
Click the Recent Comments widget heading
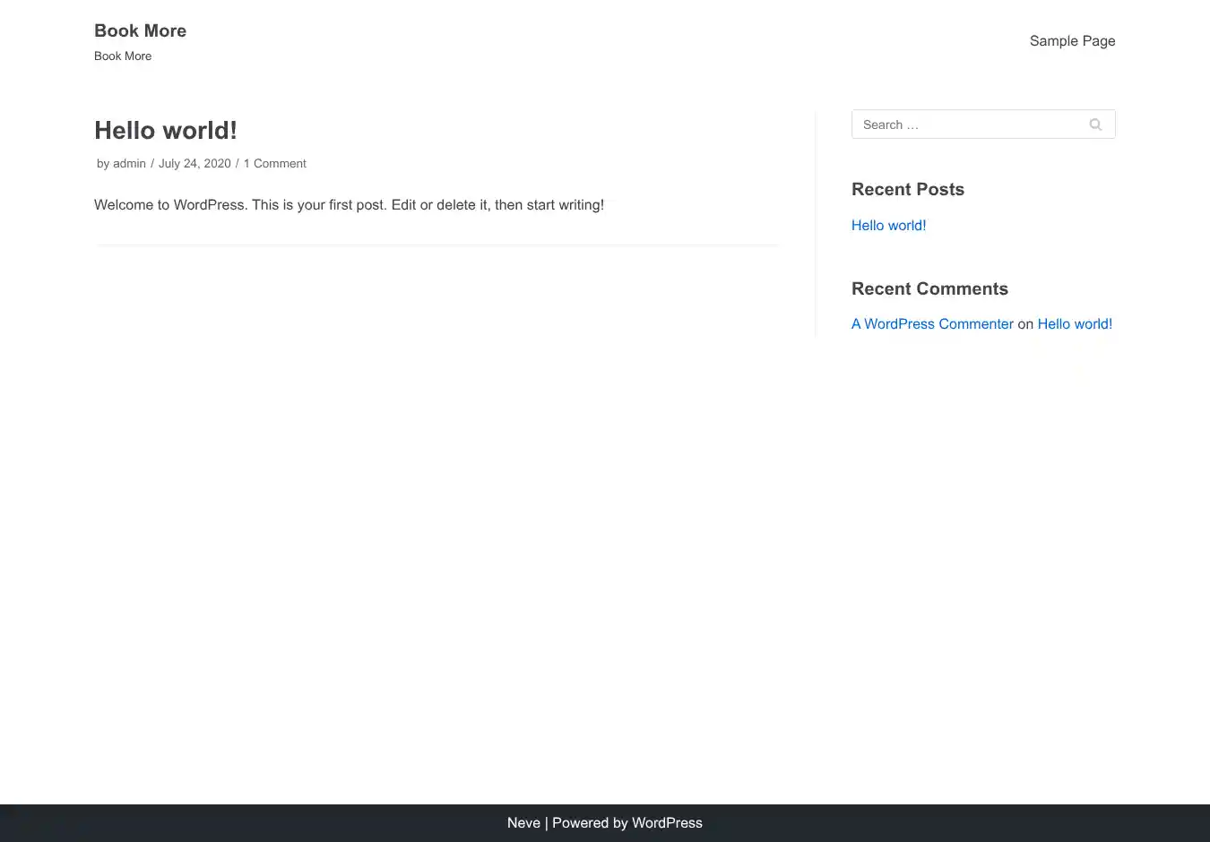(x=929, y=289)
